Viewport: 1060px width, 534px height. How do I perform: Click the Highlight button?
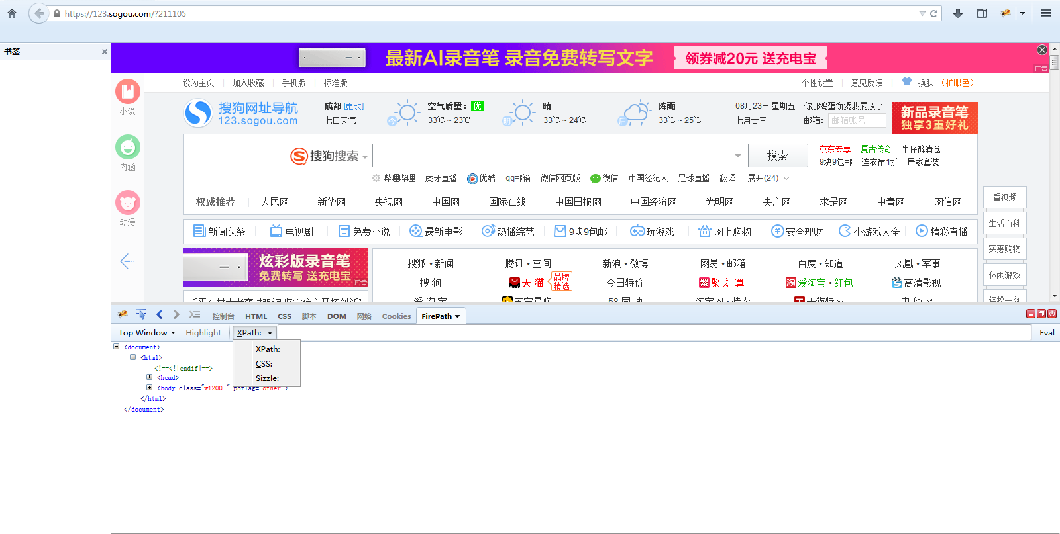[203, 332]
